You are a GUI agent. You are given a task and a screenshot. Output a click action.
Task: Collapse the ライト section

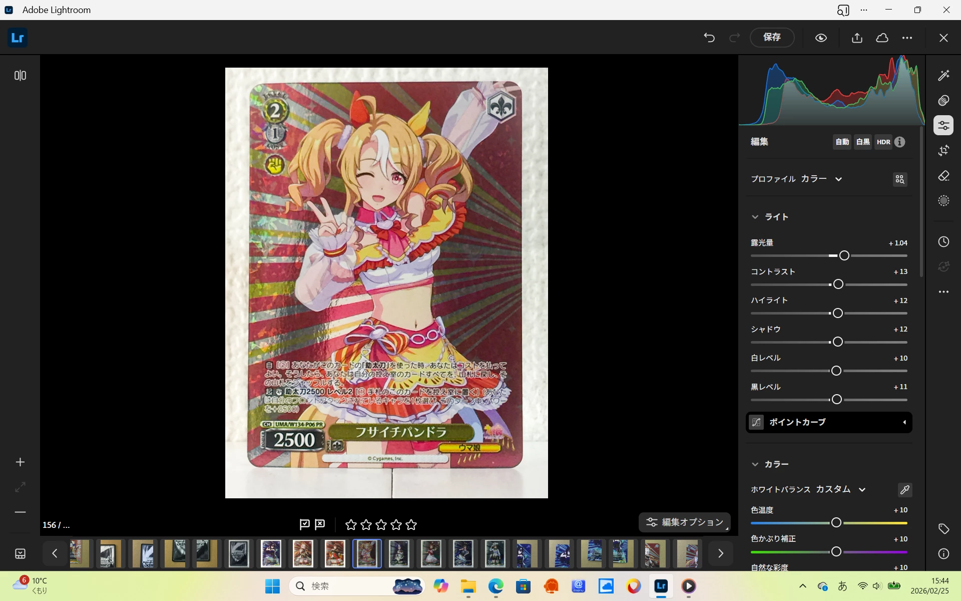[755, 217]
